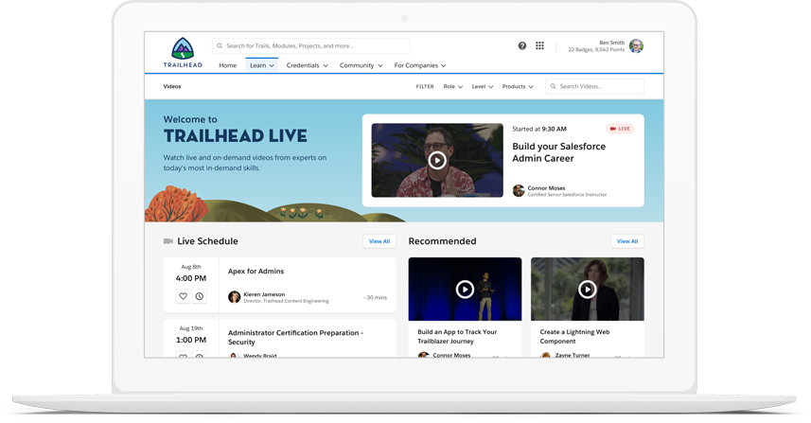
Task: Open the Build your Salesforce Admin Career title
Action: (558, 152)
